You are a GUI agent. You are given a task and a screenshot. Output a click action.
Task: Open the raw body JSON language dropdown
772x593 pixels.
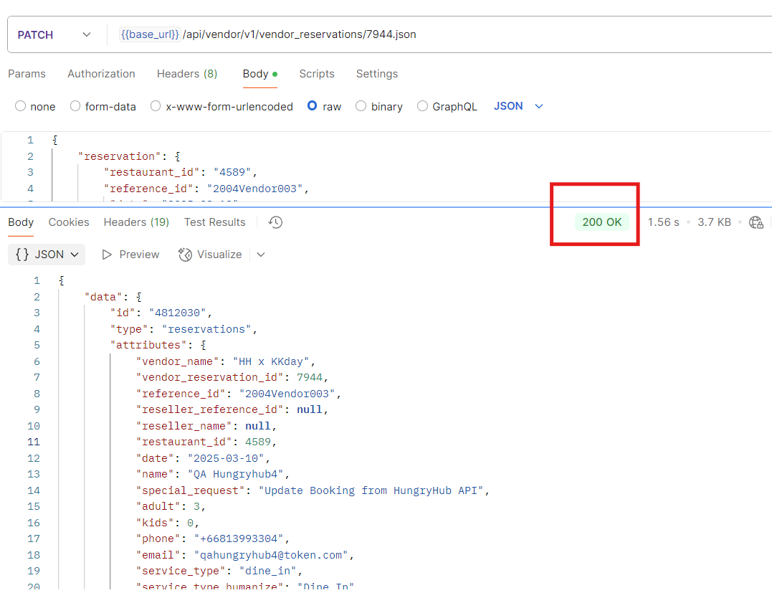(x=518, y=106)
